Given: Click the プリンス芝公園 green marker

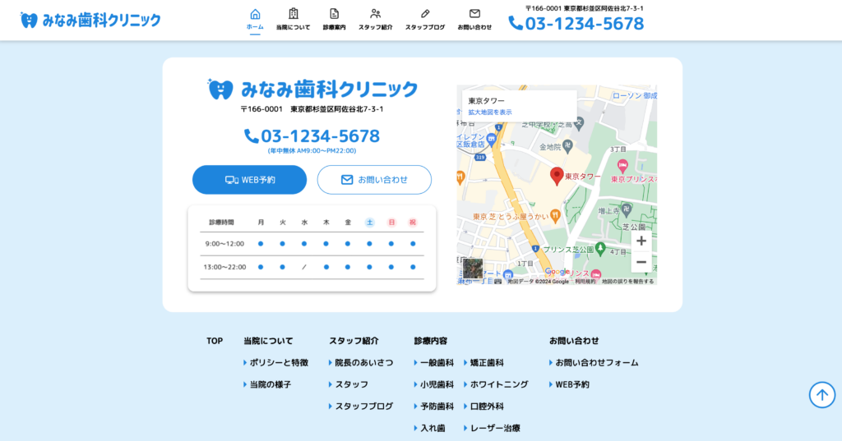Looking at the screenshot, I should (x=600, y=249).
